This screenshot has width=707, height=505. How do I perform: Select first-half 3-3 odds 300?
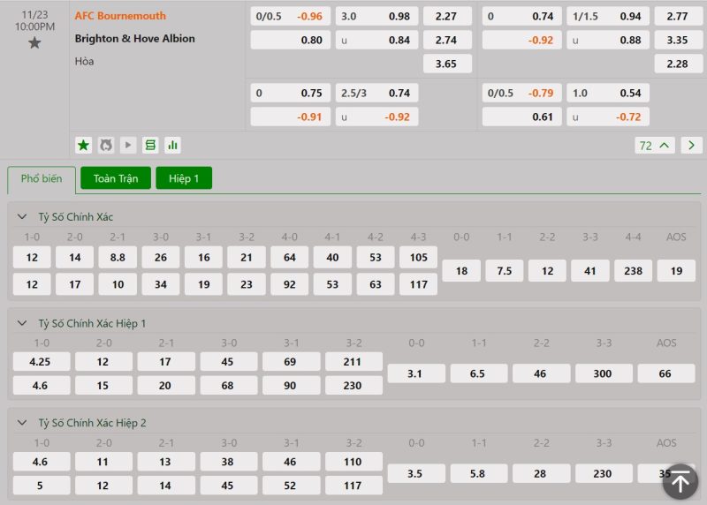pyautogui.click(x=604, y=373)
